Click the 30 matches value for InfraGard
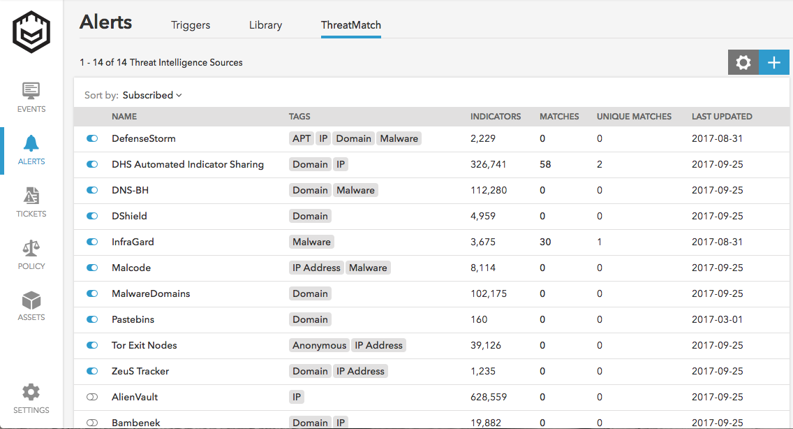Viewport: 793px width, 429px height. tap(545, 242)
